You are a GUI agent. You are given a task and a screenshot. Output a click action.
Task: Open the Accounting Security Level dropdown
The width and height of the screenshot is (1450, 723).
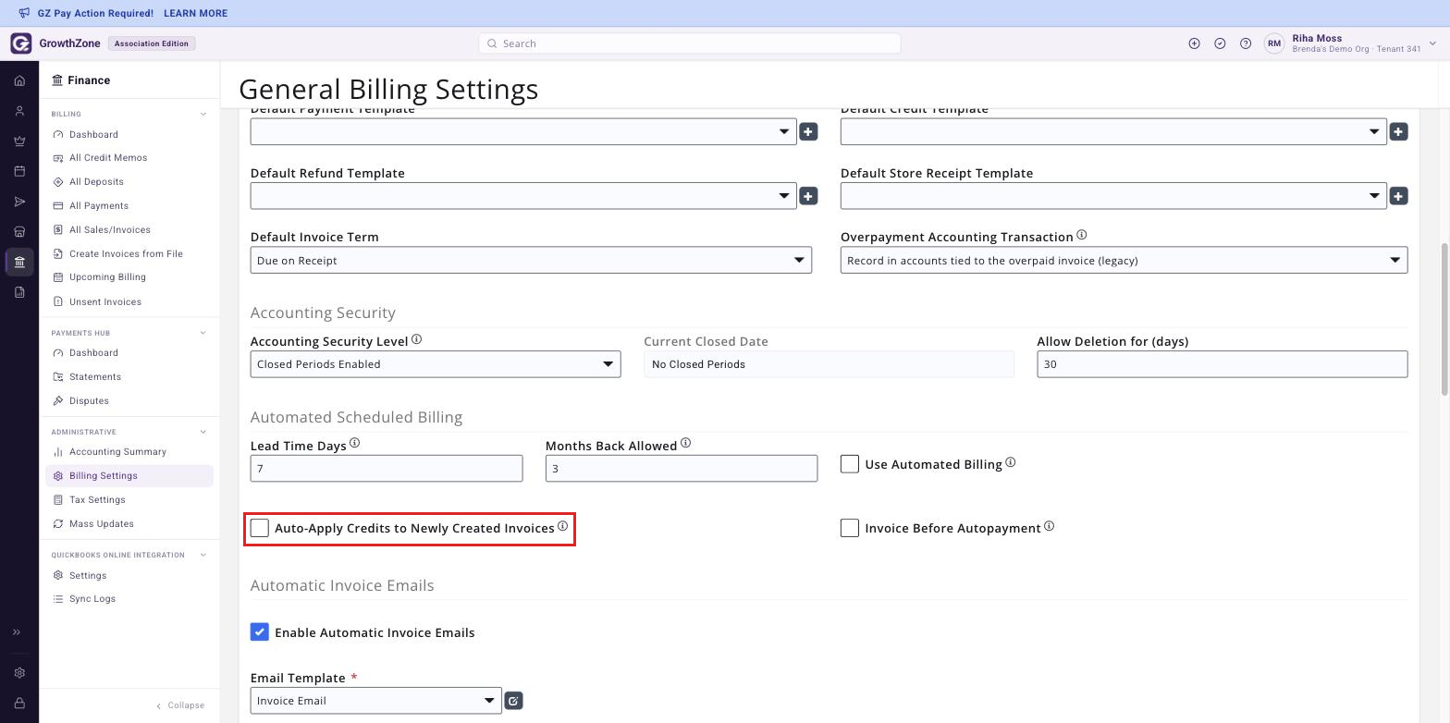click(x=436, y=364)
